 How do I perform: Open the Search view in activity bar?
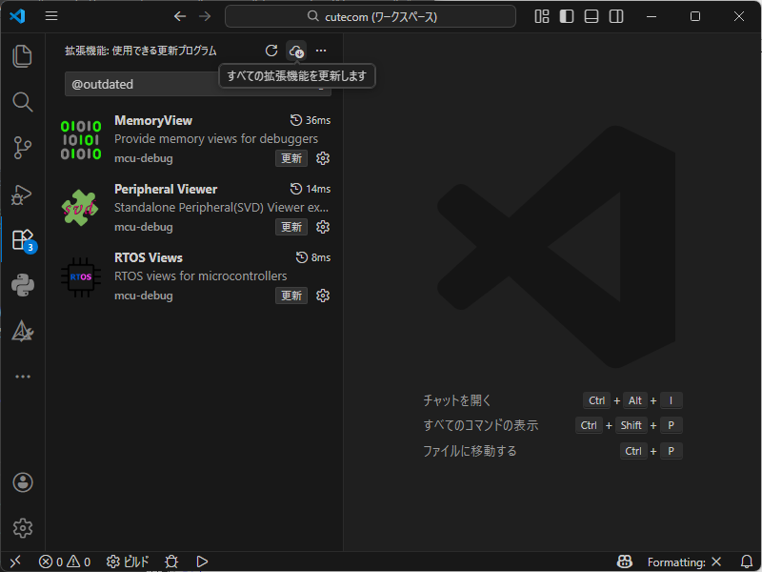pos(22,102)
